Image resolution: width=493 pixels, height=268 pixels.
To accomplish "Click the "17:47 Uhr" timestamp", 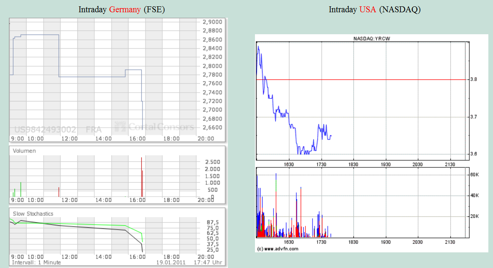I will click(x=208, y=263).
